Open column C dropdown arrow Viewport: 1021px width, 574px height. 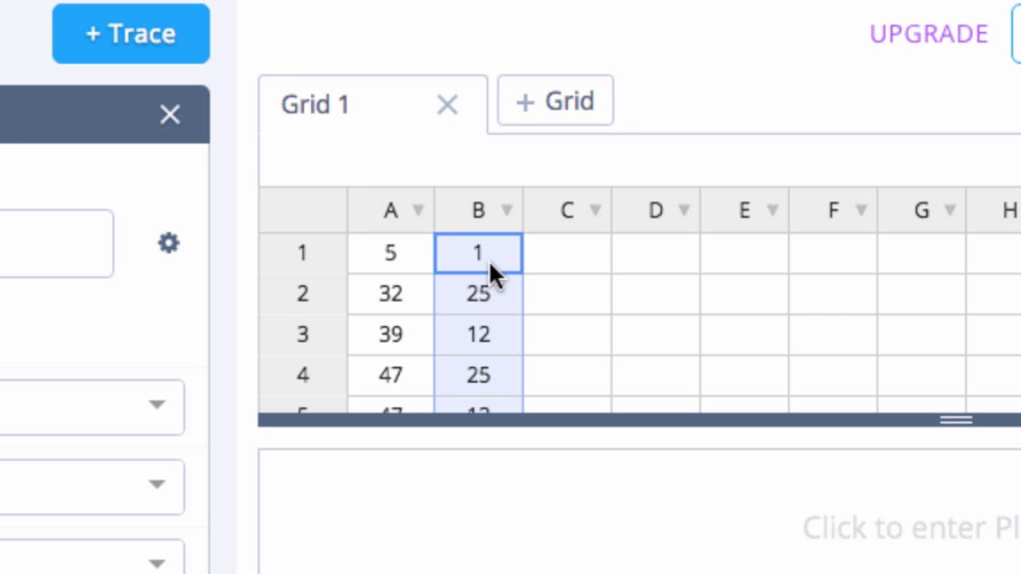(595, 210)
